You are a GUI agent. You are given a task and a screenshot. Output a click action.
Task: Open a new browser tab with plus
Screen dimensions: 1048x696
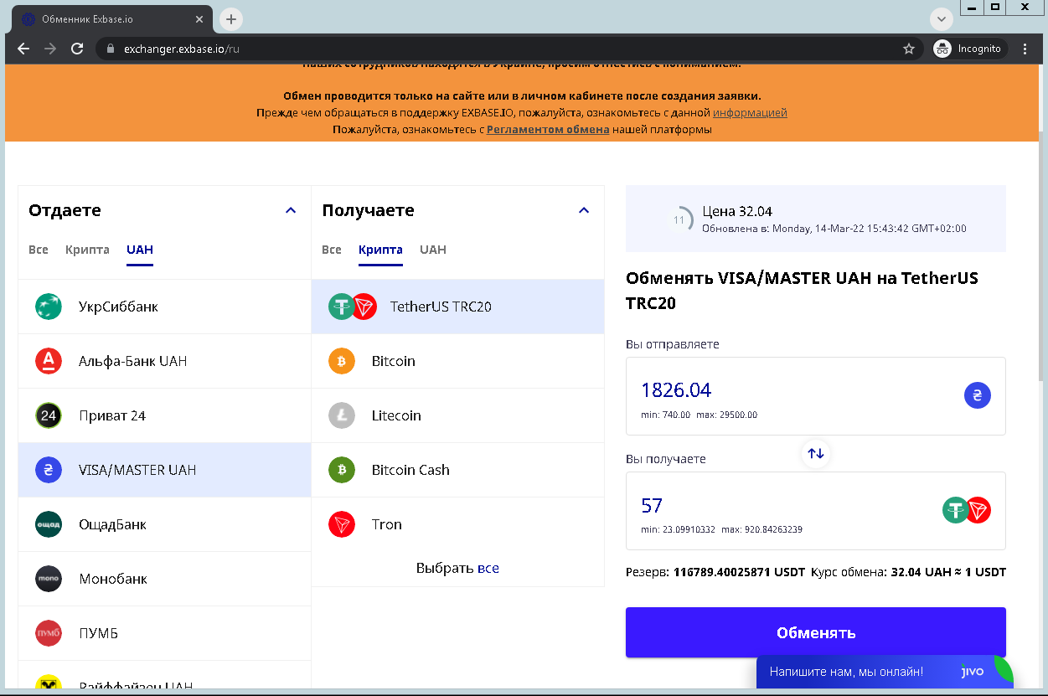[x=231, y=18]
